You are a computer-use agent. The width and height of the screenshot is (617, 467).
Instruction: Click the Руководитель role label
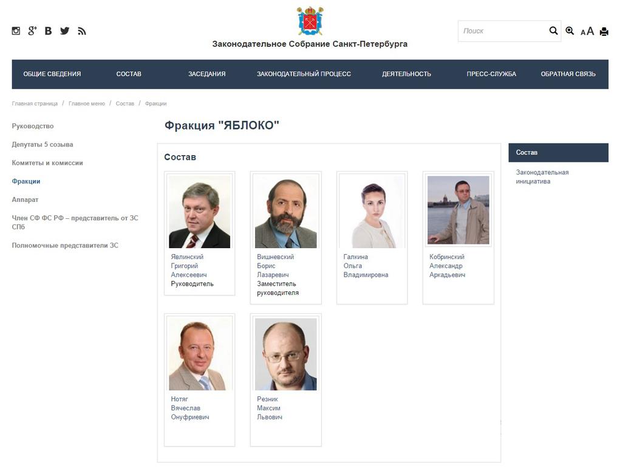[192, 284]
